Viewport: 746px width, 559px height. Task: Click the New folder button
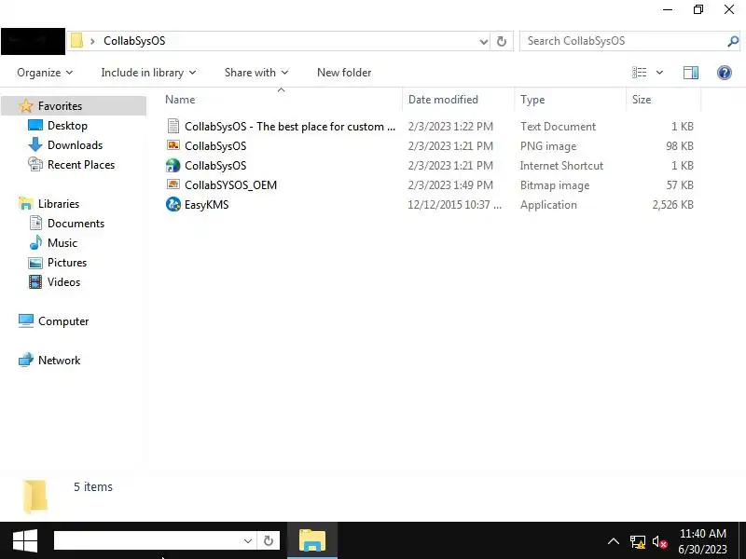[x=344, y=73]
